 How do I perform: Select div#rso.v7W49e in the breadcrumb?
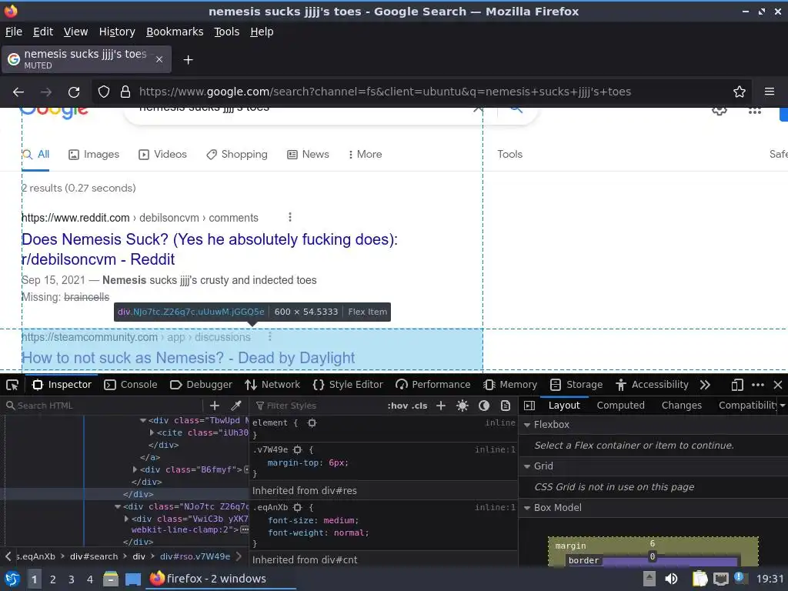click(195, 557)
